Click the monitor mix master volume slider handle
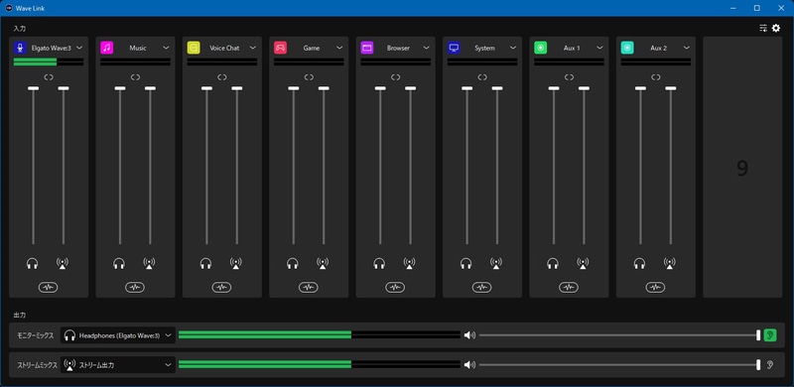The width and height of the screenshot is (794, 387). tap(758, 335)
